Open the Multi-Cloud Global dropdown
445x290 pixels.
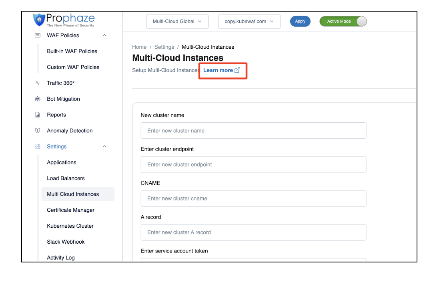[x=177, y=22]
